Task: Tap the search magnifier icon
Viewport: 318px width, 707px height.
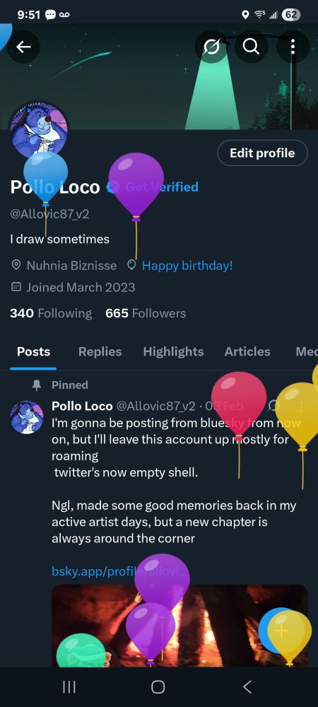Action: pos(252,46)
